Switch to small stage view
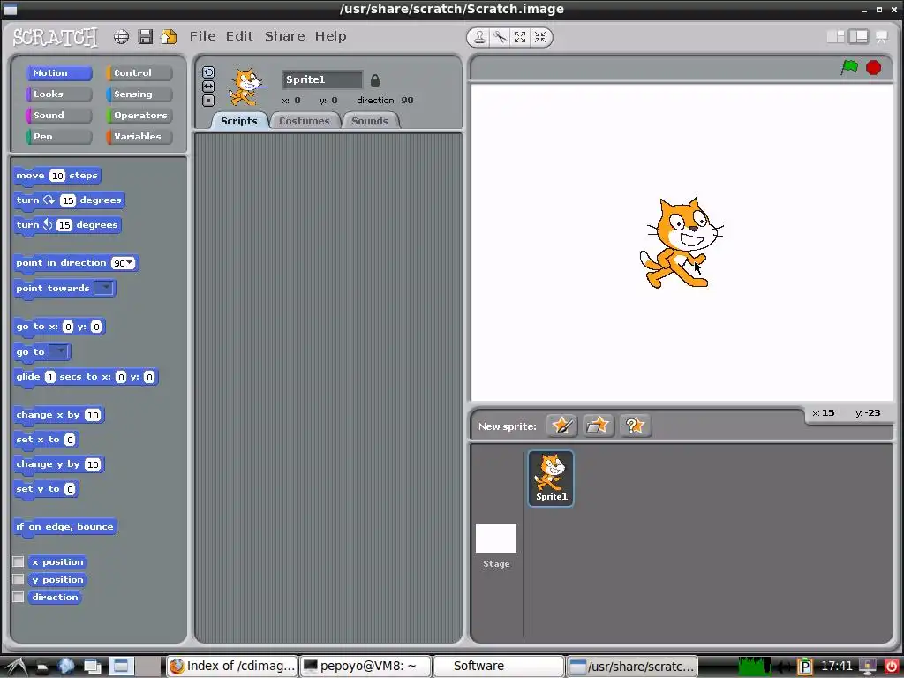 [x=835, y=37]
